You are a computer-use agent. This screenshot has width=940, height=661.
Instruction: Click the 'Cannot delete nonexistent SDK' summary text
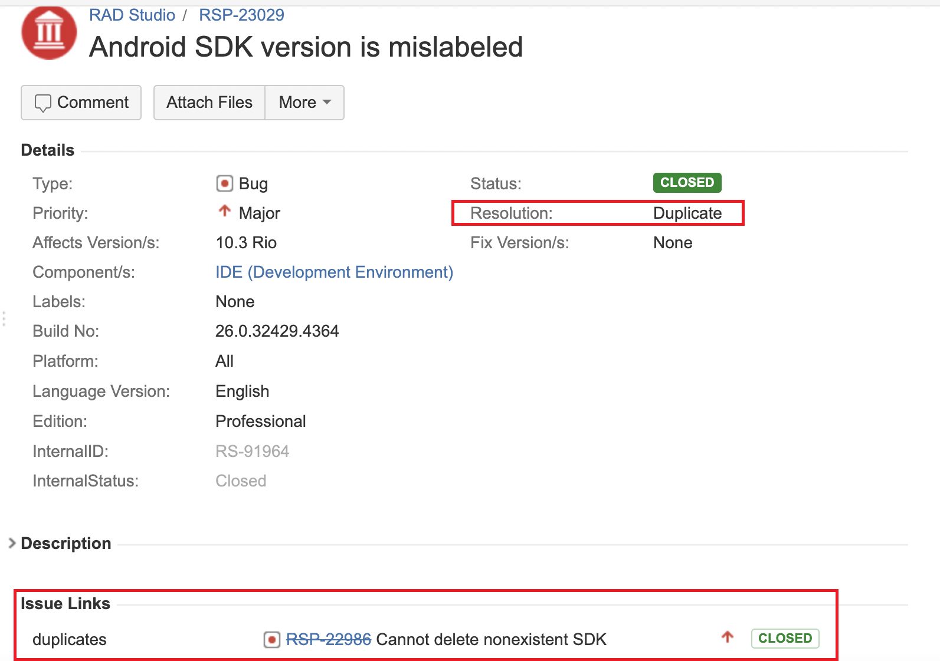[492, 639]
